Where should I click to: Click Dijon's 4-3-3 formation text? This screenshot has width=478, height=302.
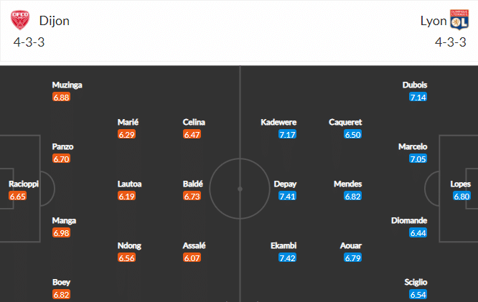click(x=29, y=42)
